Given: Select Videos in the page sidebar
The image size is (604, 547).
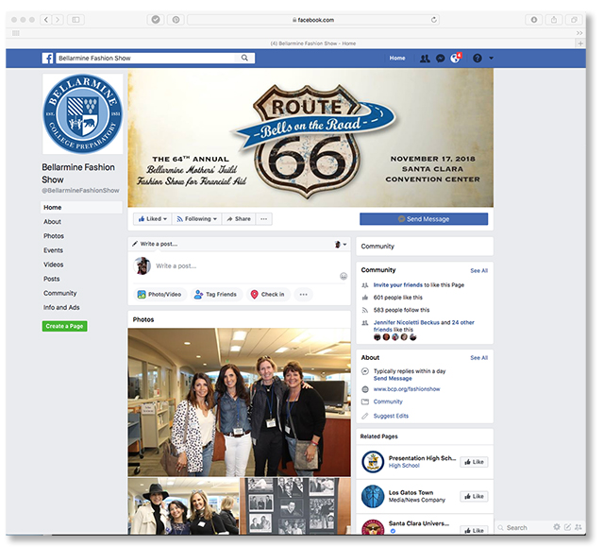Looking at the screenshot, I should coord(53,265).
